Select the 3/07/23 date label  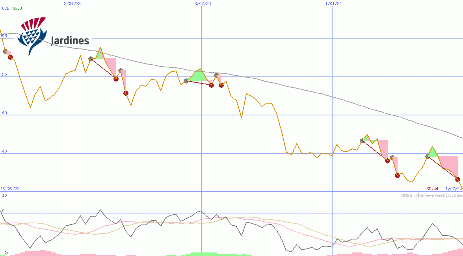203,4
